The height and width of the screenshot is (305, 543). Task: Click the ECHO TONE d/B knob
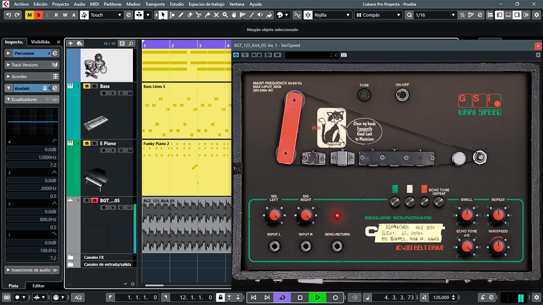pos(466,247)
